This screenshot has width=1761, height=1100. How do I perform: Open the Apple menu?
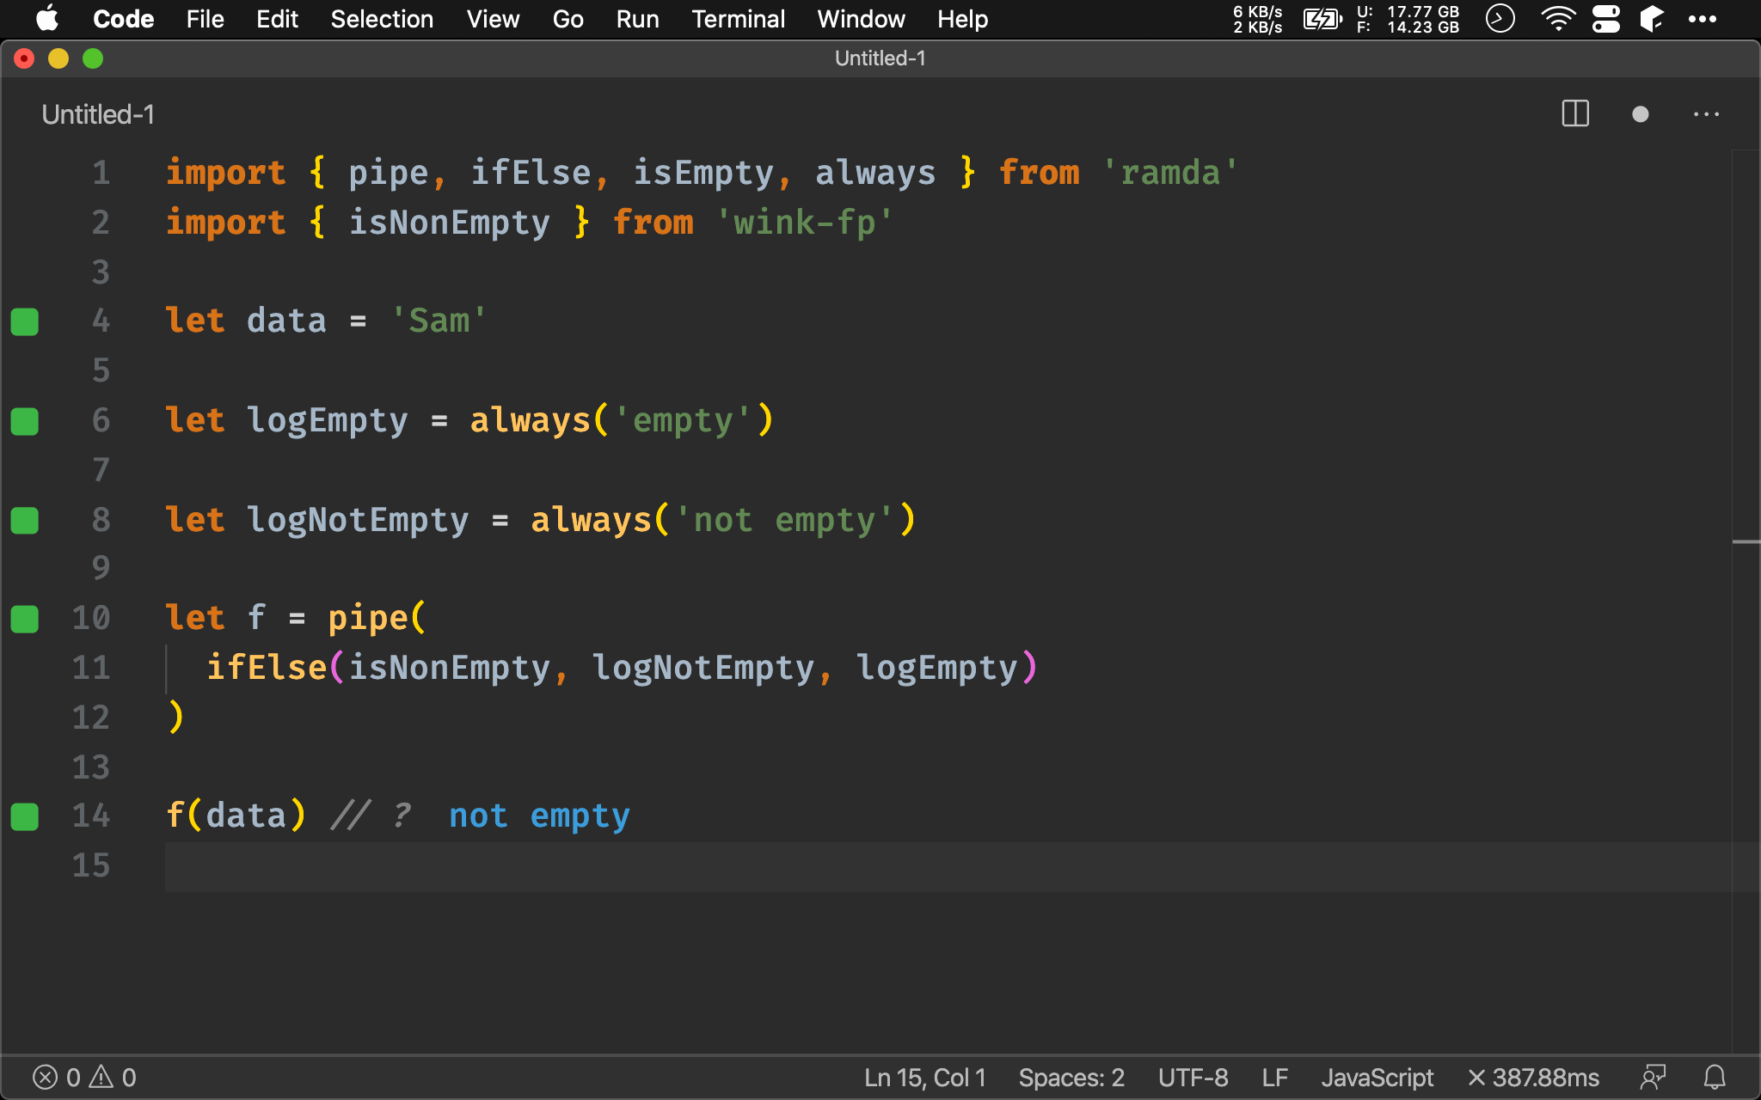point(48,19)
